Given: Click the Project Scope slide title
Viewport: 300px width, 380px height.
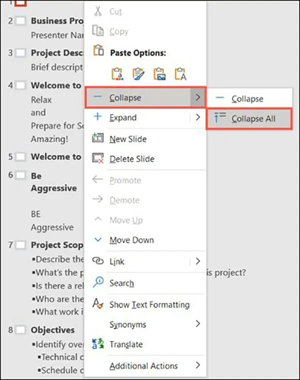Looking at the screenshot, I should pyautogui.click(x=57, y=245).
